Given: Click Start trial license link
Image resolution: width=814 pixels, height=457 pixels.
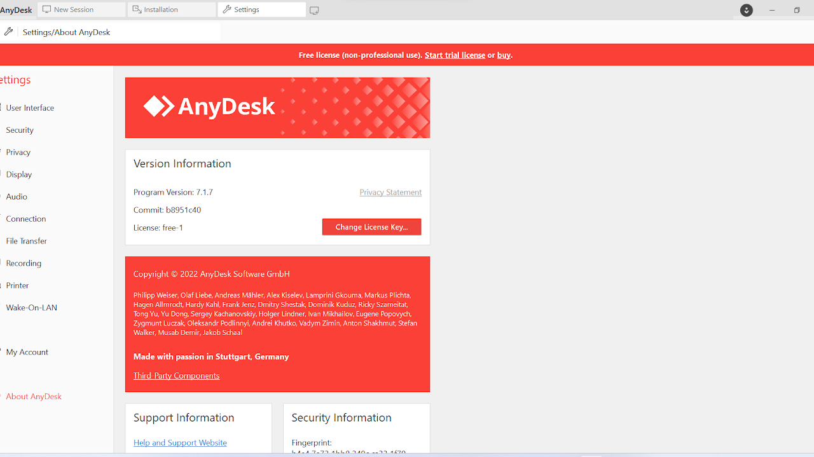Looking at the screenshot, I should pyautogui.click(x=455, y=55).
